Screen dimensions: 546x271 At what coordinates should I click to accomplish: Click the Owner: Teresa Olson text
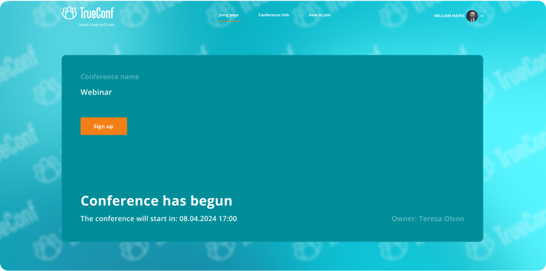(427, 218)
